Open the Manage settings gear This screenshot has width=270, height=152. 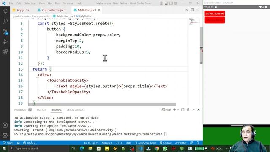click(5, 135)
